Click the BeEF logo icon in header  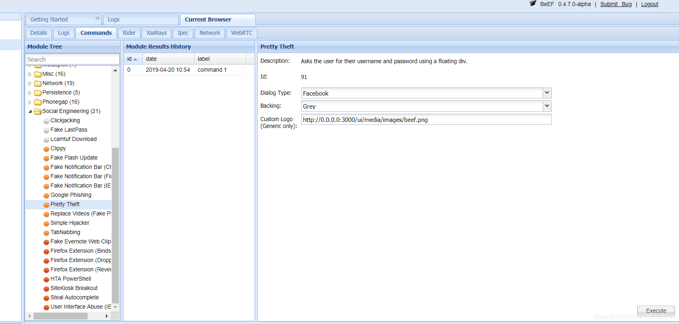(533, 4)
